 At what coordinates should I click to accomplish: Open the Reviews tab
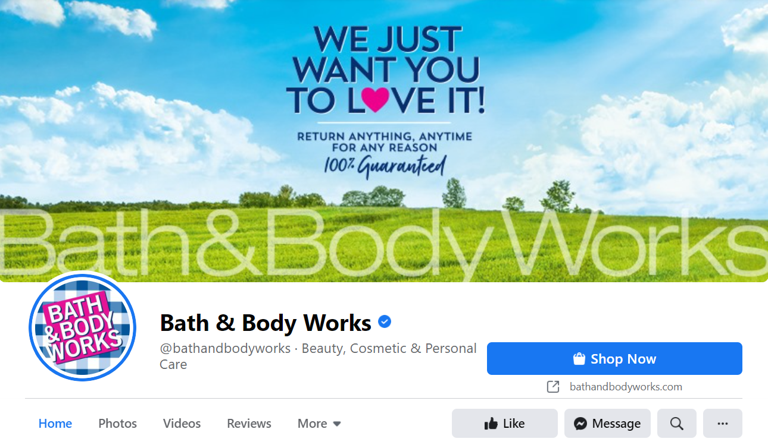pyautogui.click(x=249, y=424)
